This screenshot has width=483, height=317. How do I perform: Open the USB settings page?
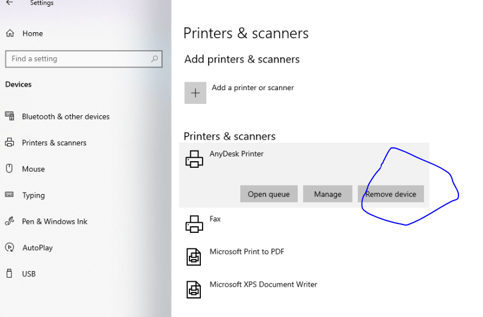[29, 274]
